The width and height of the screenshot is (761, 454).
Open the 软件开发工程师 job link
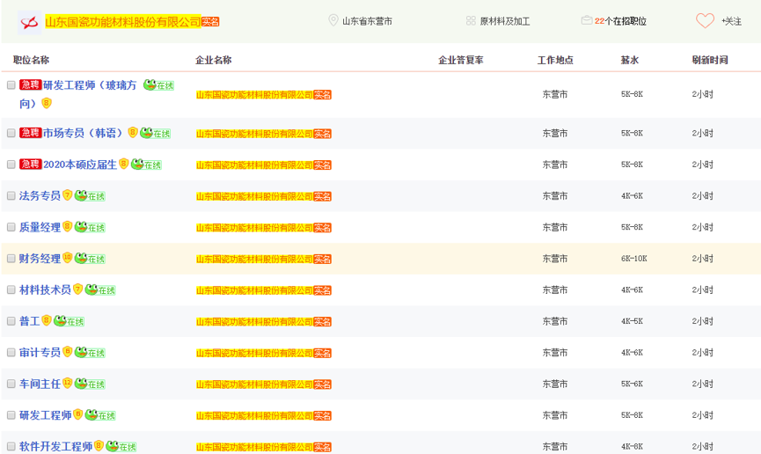pos(55,446)
